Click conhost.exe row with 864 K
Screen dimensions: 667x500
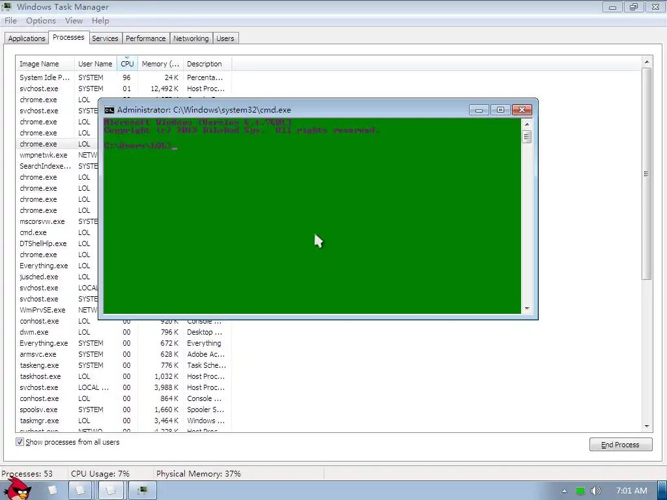(124, 398)
